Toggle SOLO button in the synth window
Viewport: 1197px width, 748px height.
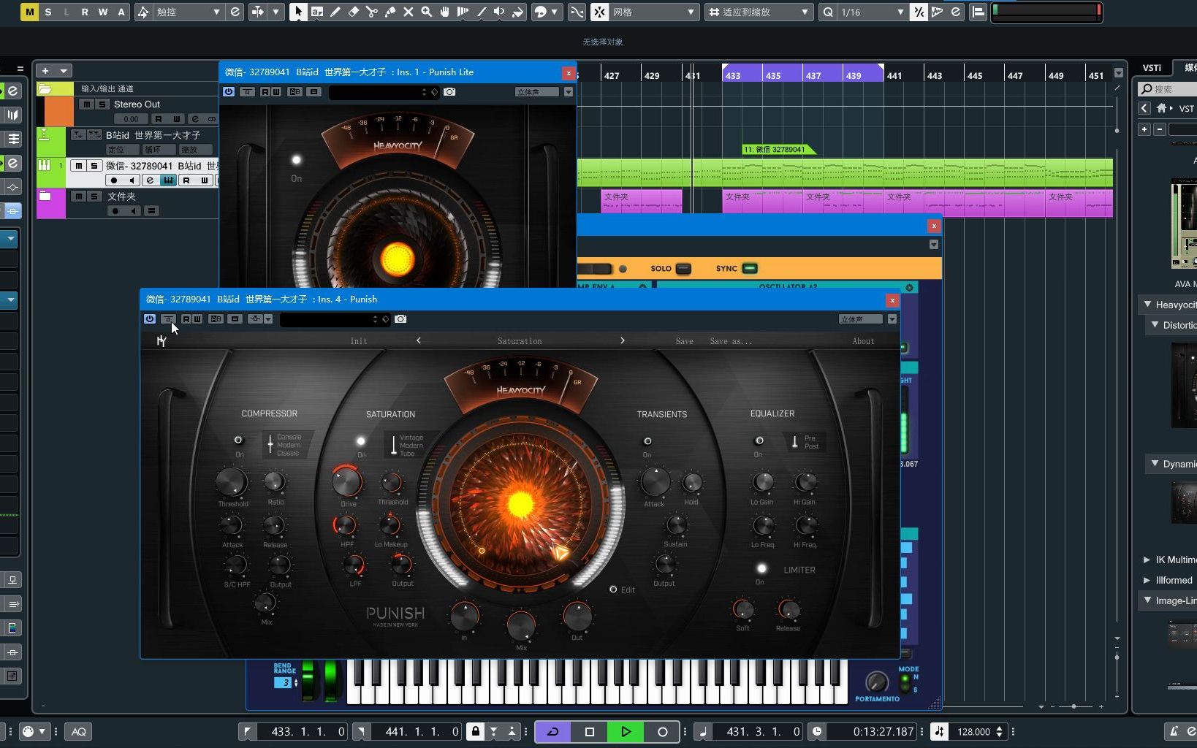click(683, 269)
